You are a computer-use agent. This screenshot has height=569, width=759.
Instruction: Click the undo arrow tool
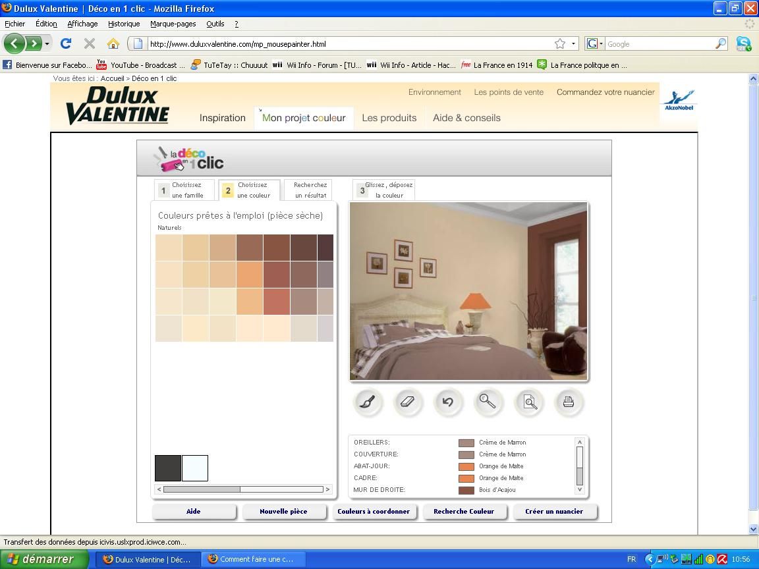(x=448, y=402)
